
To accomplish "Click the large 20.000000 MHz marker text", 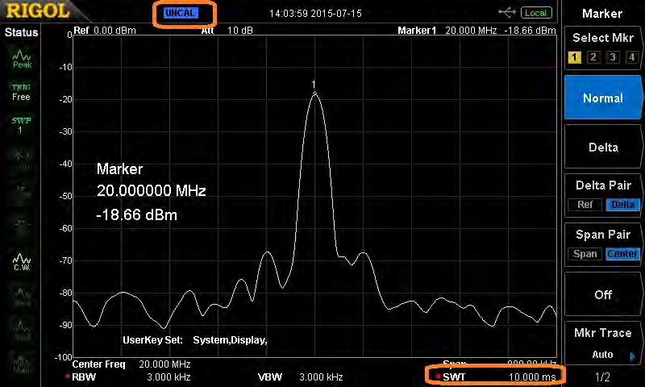I will [151, 190].
